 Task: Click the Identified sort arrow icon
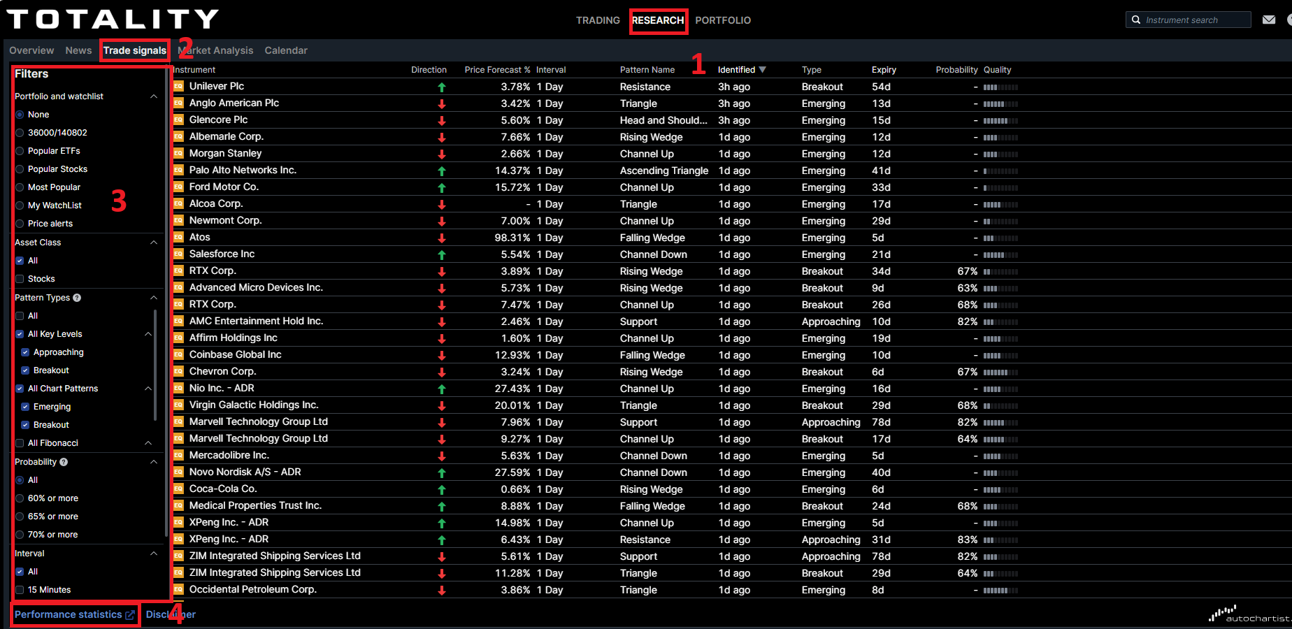tap(763, 70)
